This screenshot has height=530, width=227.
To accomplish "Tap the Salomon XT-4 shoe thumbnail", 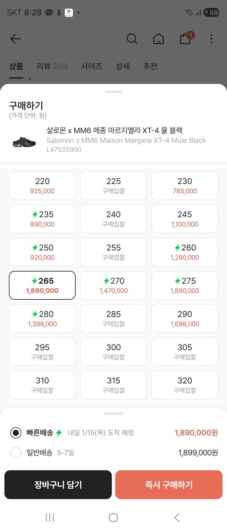I will point(24,140).
